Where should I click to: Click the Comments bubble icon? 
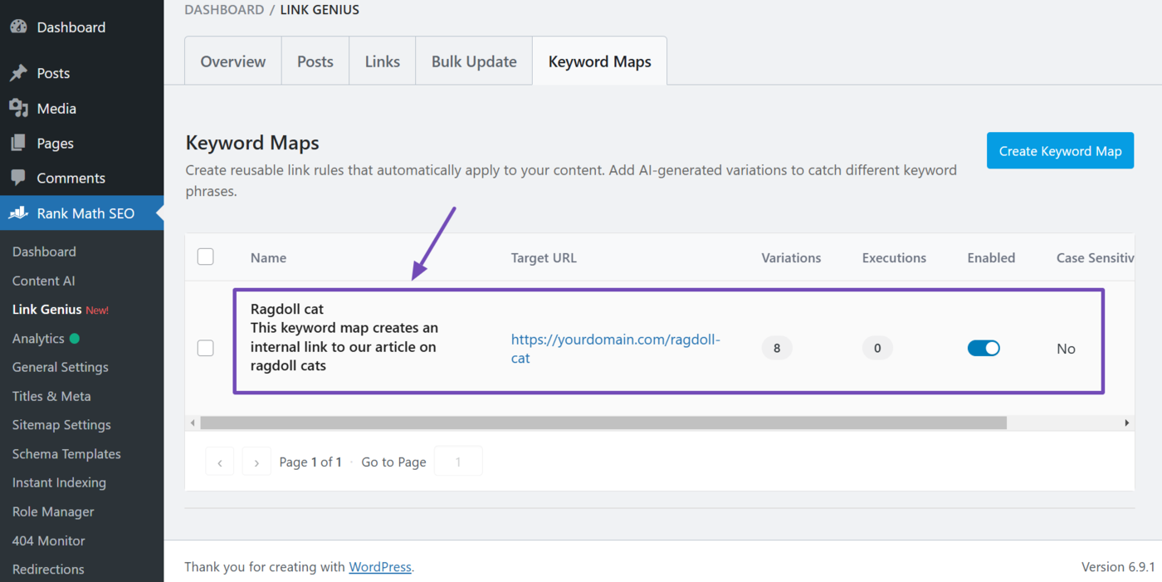18,178
